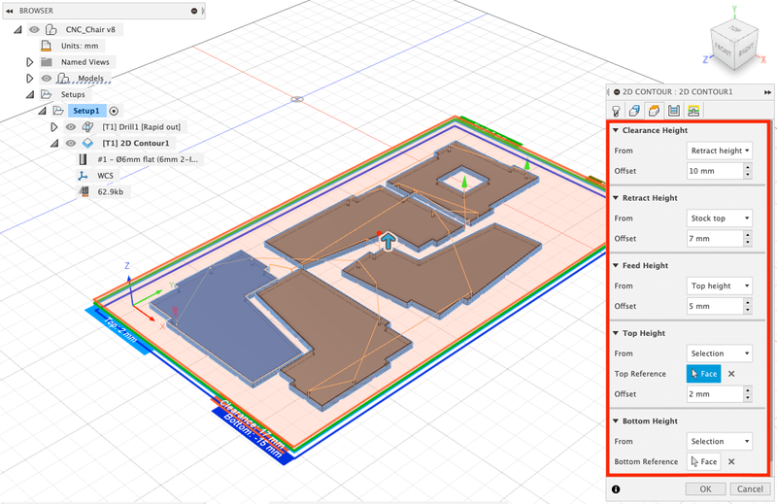This screenshot has height=504, width=777.
Task: Switch to the Geometry tab icon
Action: [634, 109]
